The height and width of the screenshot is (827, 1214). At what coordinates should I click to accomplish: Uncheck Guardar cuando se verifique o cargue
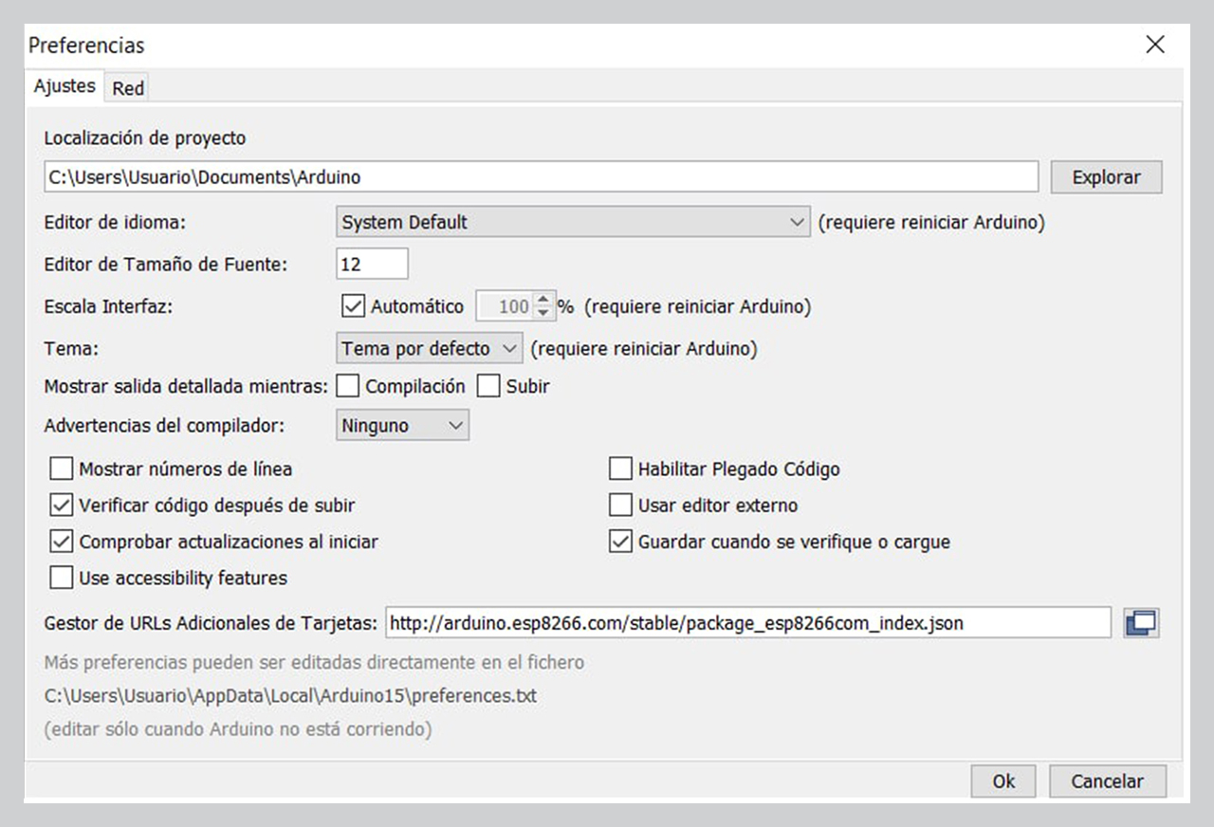coord(620,542)
